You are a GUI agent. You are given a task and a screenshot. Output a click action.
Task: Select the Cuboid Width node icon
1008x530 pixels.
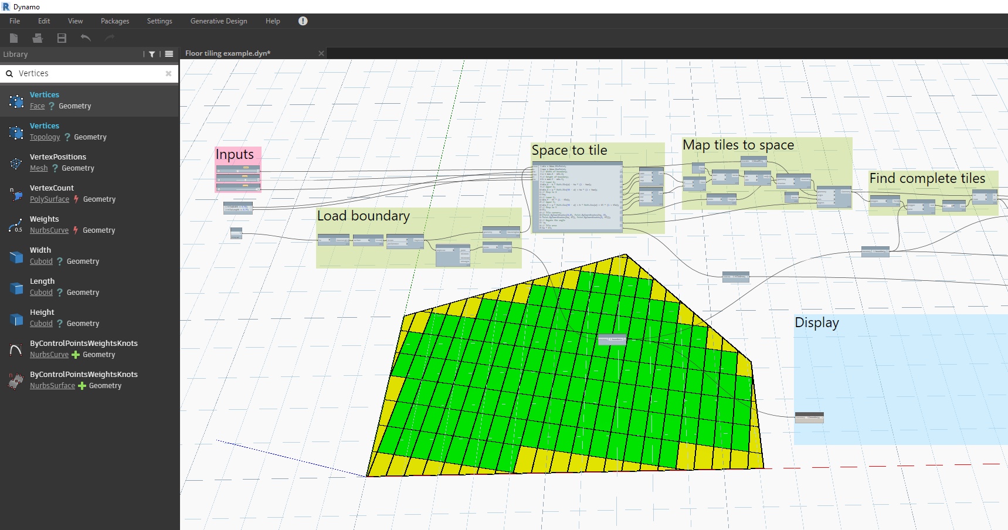click(15, 256)
